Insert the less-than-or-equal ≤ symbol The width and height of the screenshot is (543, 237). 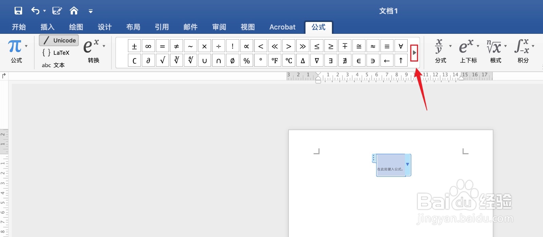(317, 46)
